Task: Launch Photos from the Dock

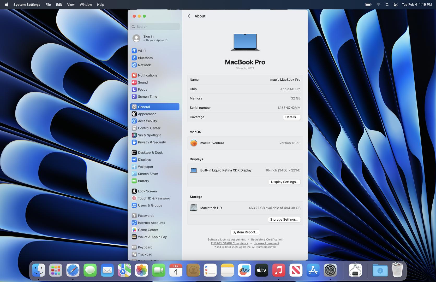Action: [141, 270]
